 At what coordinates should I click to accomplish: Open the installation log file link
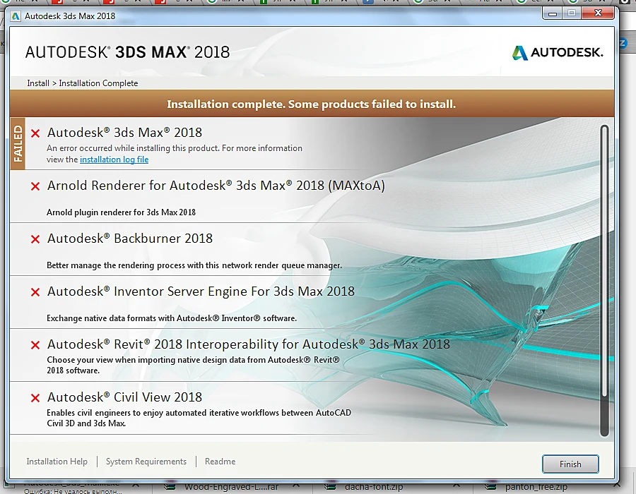[114, 159]
